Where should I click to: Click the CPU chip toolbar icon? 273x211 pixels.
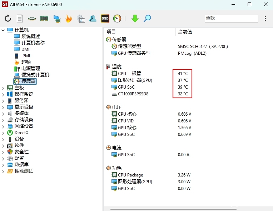point(32,19)
